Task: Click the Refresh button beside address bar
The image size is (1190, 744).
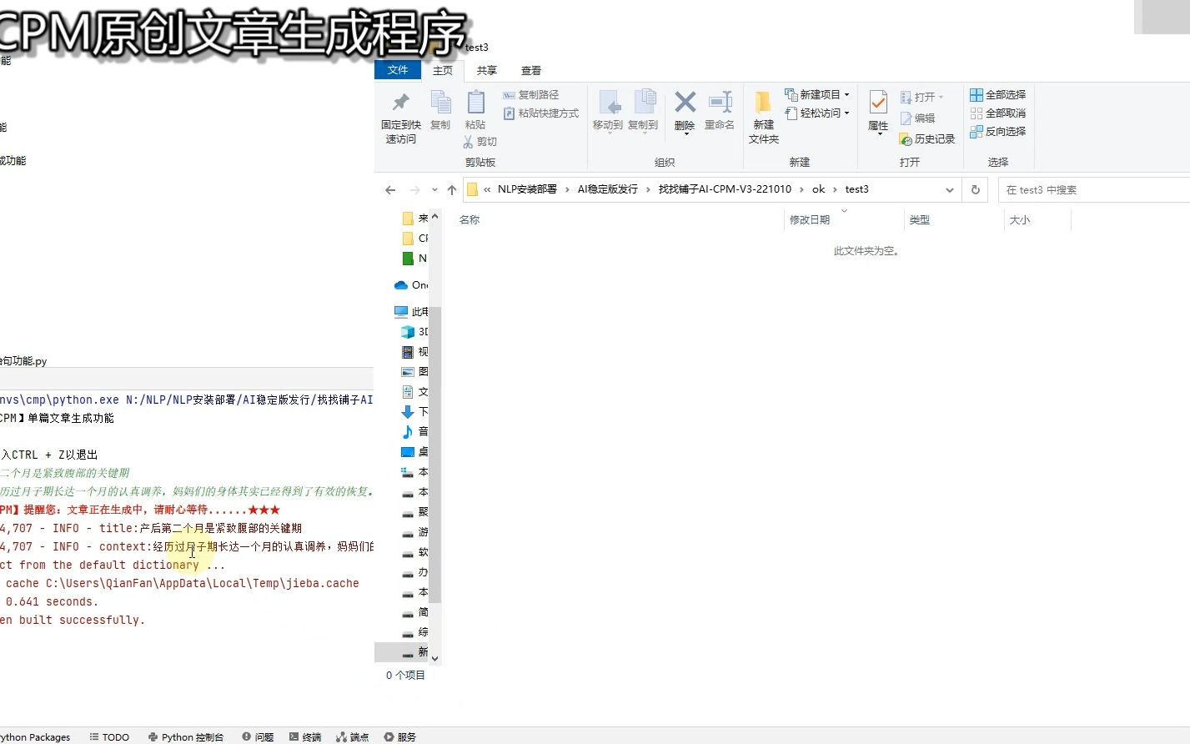Action: pos(975,190)
